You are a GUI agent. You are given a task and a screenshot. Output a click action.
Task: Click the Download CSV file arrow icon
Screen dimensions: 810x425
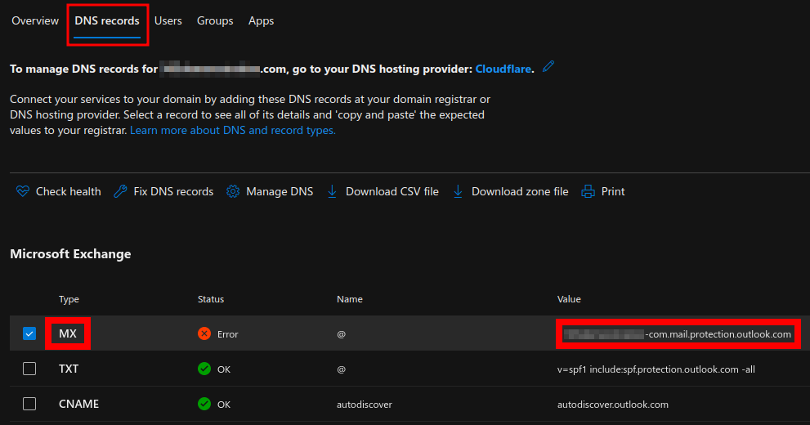pos(332,191)
